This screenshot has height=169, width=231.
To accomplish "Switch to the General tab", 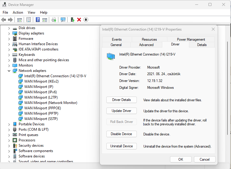I will point(116,45).
